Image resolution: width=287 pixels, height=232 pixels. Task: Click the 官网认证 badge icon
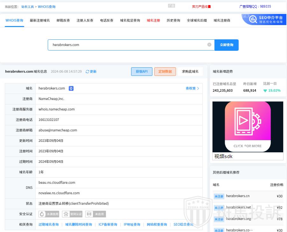pyautogui.click(x=66, y=214)
